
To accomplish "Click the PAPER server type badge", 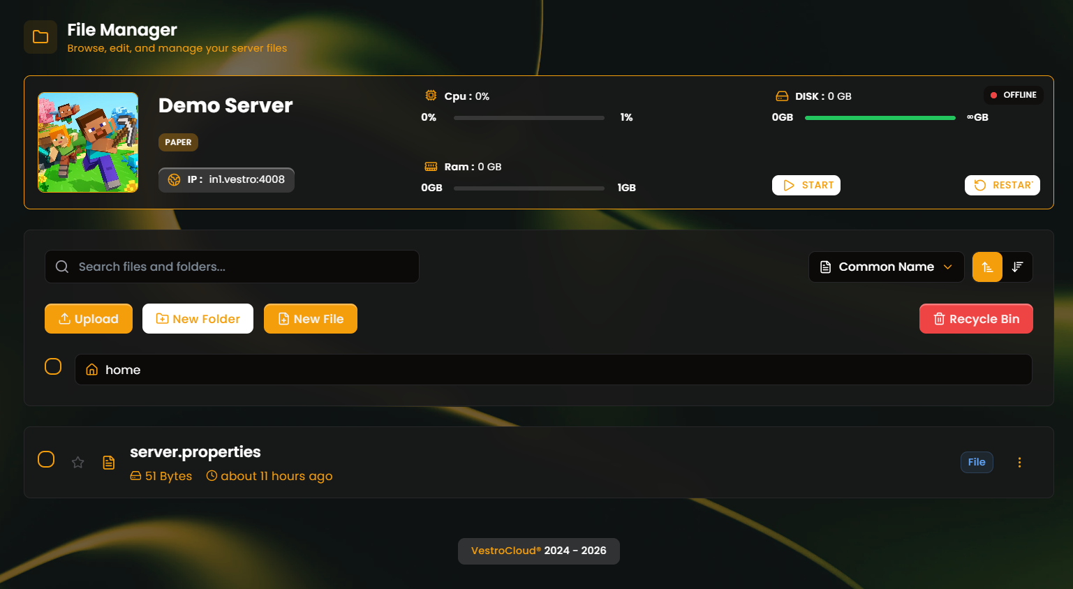I will coord(178,142).
